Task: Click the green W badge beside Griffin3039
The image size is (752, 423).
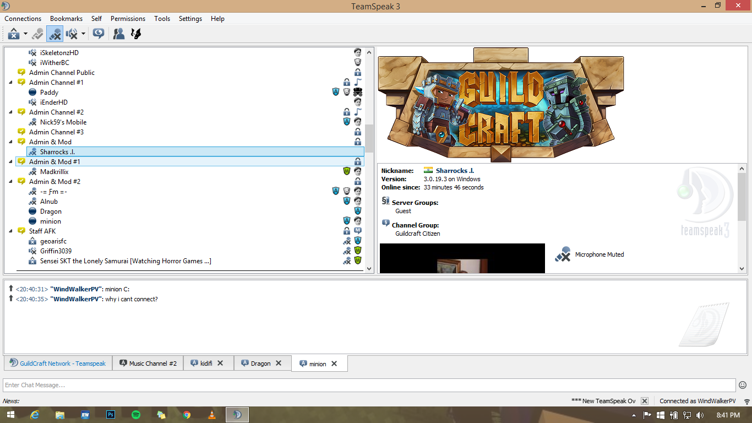Action: pos(358,251)
